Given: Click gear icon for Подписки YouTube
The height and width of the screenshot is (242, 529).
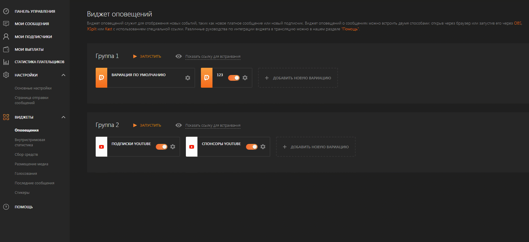Looking at the screenshot, I should tap(173, 147).
